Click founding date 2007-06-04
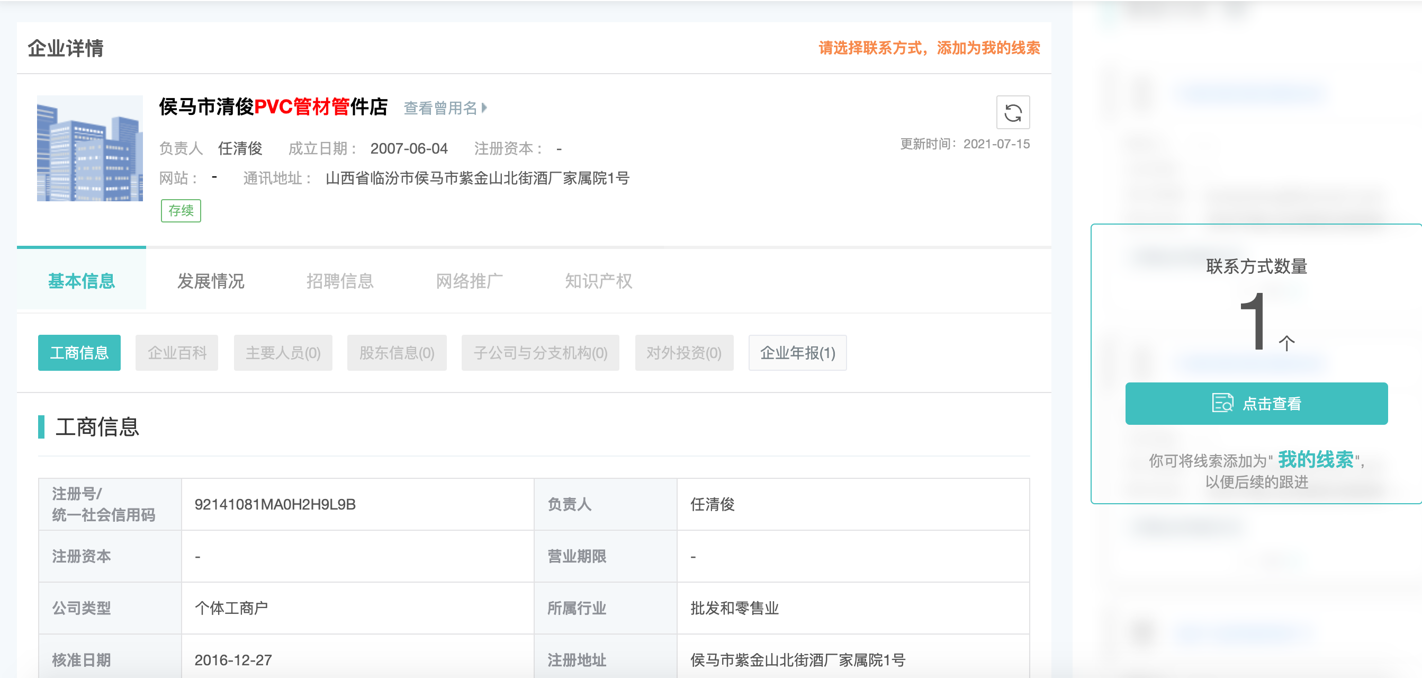The width and height of the screenshot is (1422, 678). tap(409, 148)
